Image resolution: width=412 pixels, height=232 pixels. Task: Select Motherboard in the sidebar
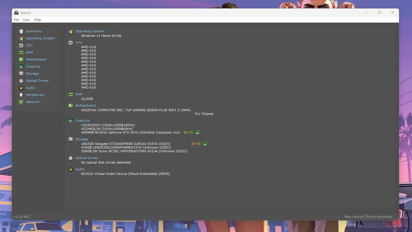pos(36,59)
